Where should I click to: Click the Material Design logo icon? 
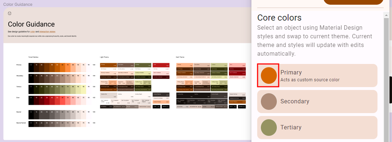pyautogui.click(x=9, y=13)
